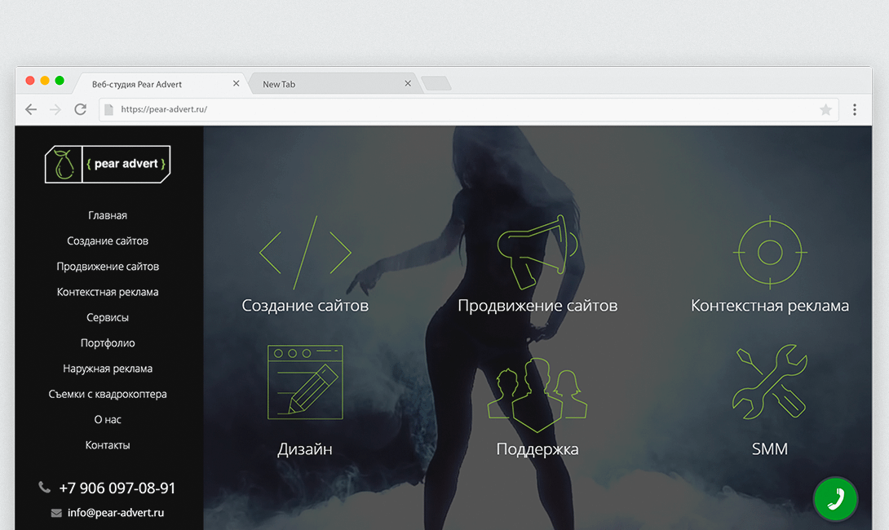Open Съемки с квадрокоптера in the sidebar
This screenshot has width=889, height=530.
click(108, 394)
